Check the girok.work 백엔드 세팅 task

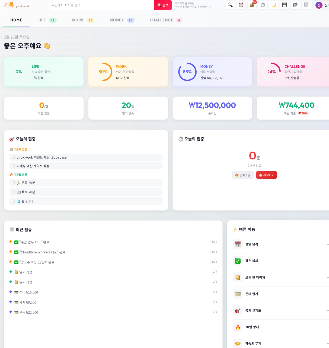click(x=13, y=157)
